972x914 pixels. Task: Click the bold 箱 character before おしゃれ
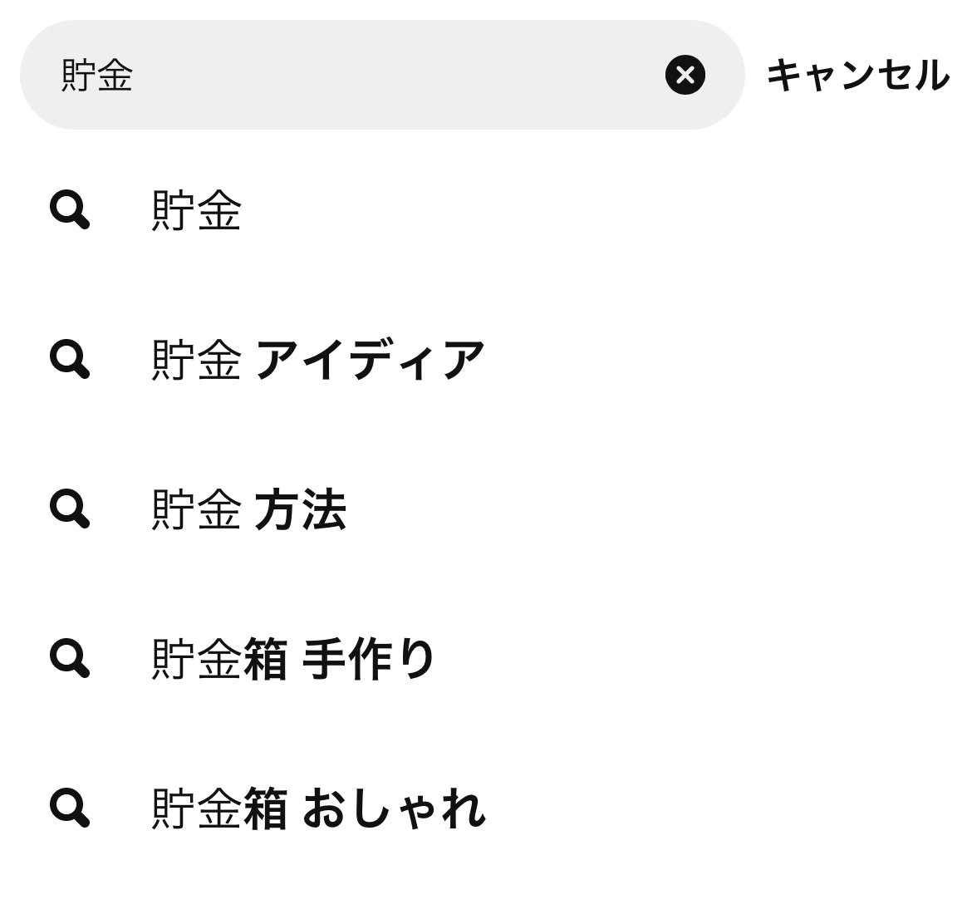tap(266, 808)
